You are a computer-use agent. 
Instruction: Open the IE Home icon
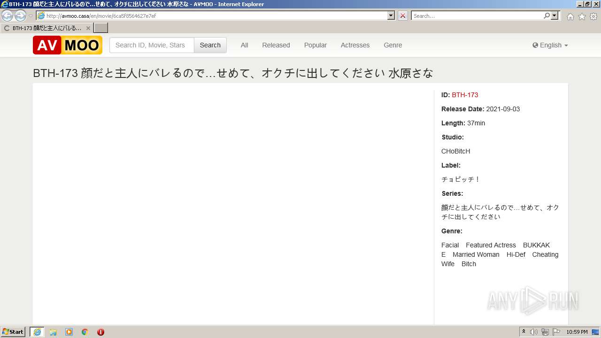tap(570, 16)
